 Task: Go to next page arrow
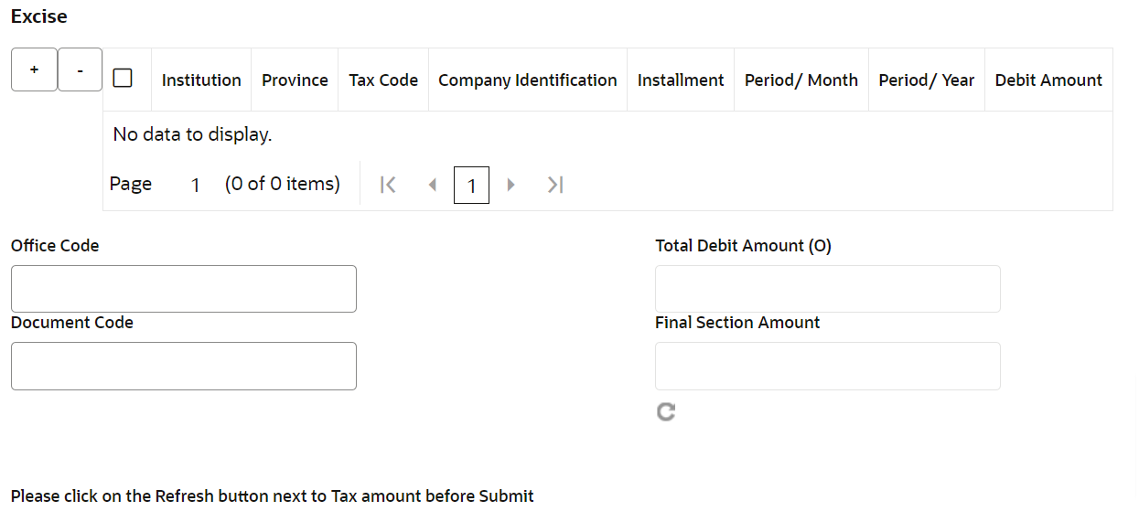click(511, 185)
